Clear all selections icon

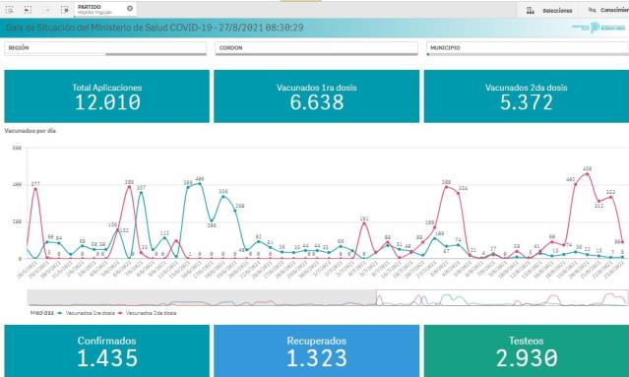(x=65, y=10)
